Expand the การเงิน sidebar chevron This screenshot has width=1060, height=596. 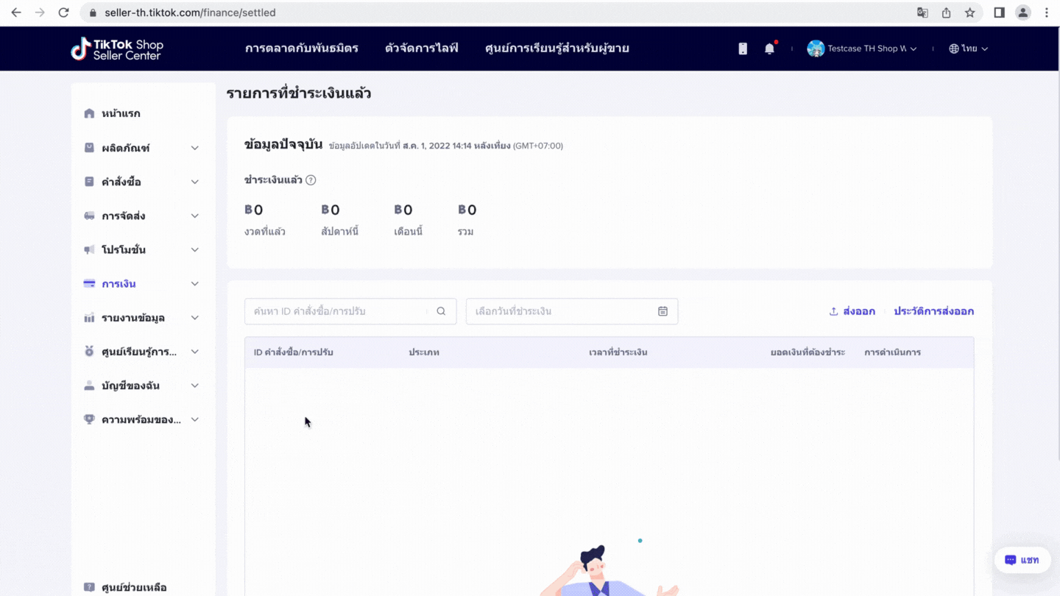(x=195, y=284)
